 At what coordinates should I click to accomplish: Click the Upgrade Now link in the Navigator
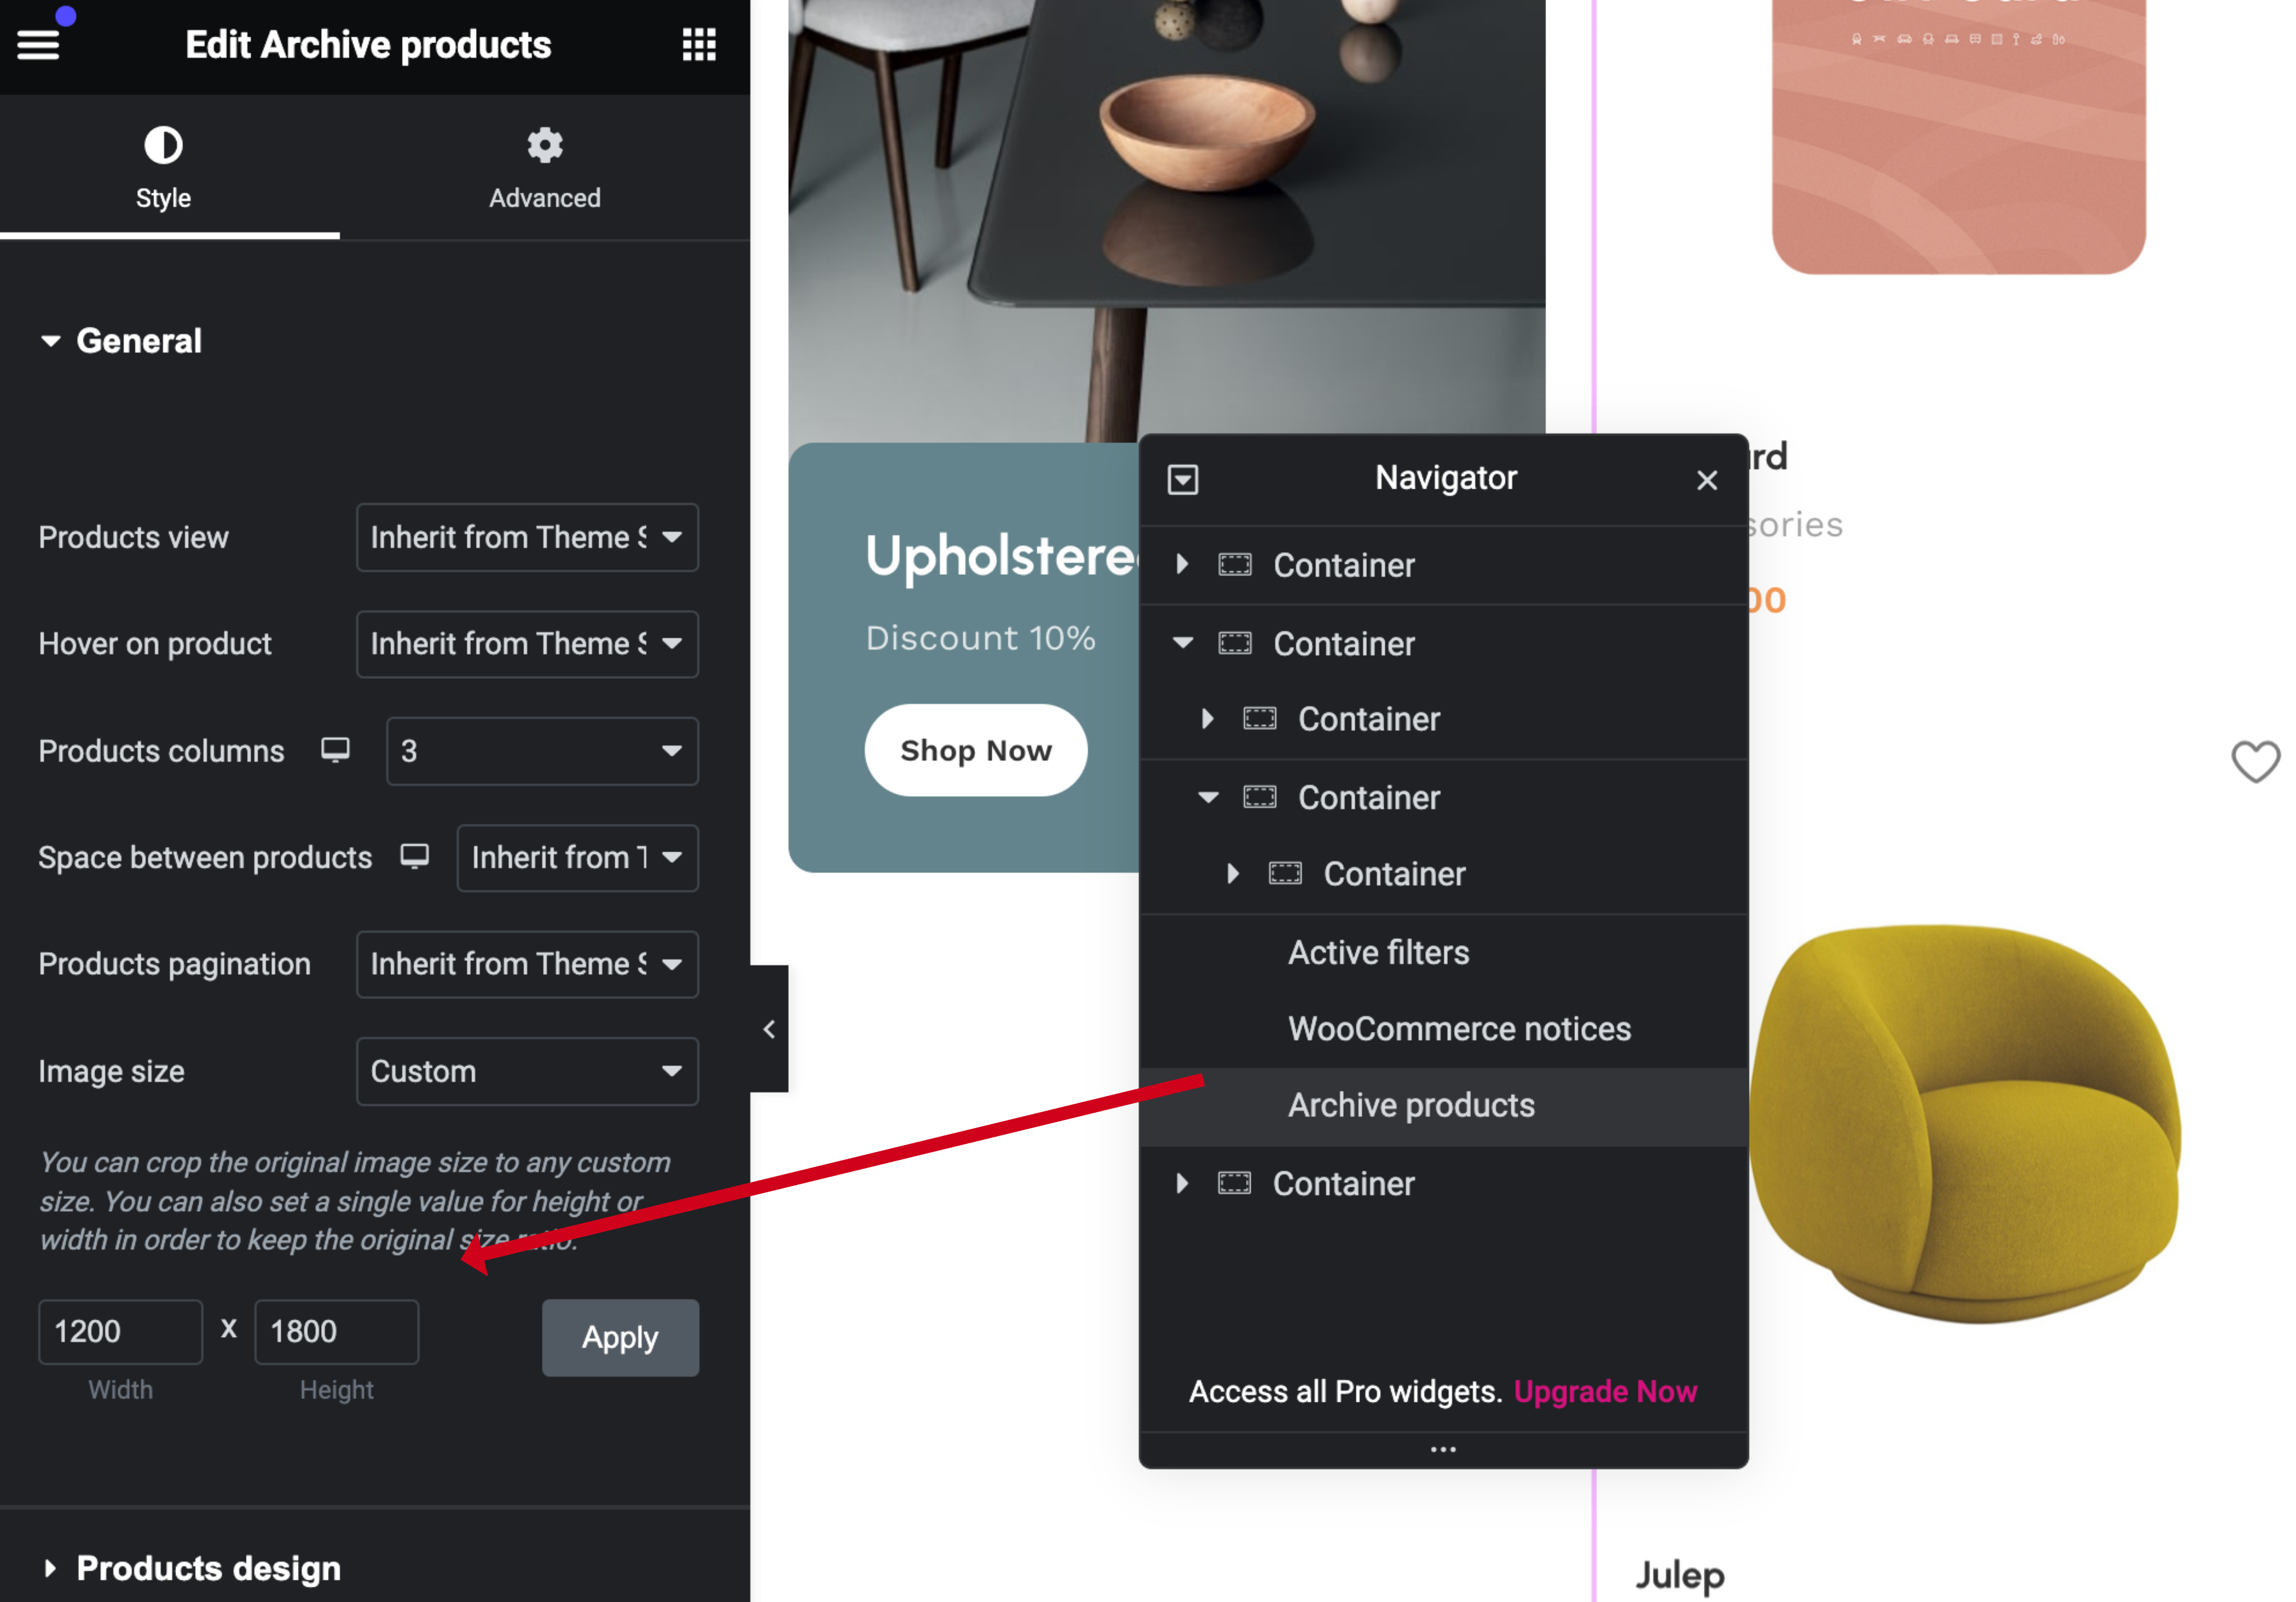pos(1605,1391)
